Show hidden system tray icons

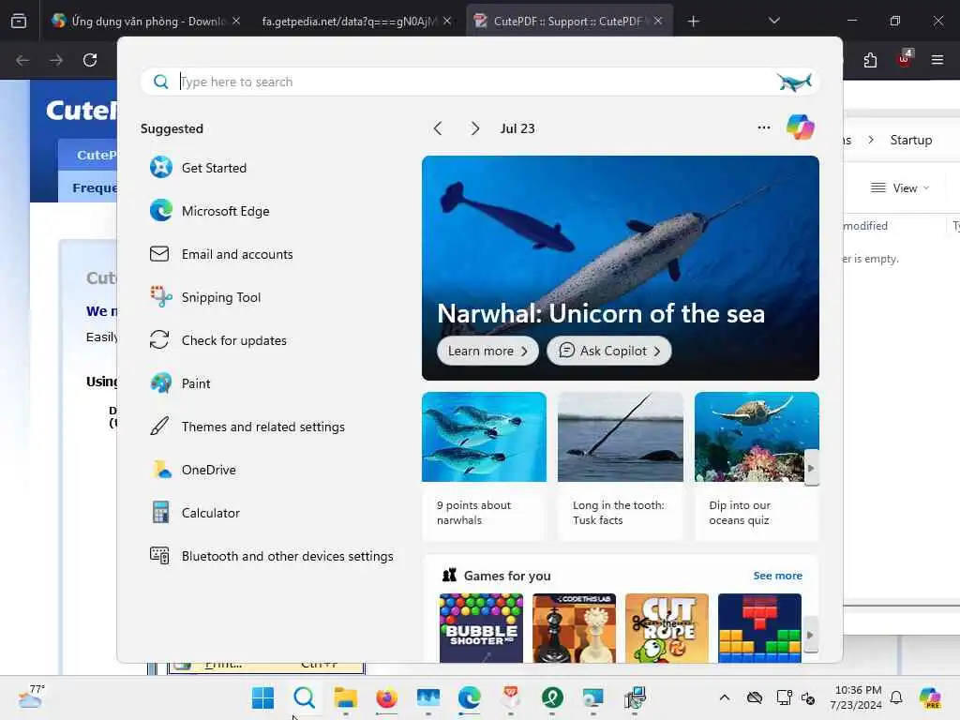pyautogui.click(x=725, y=697)
